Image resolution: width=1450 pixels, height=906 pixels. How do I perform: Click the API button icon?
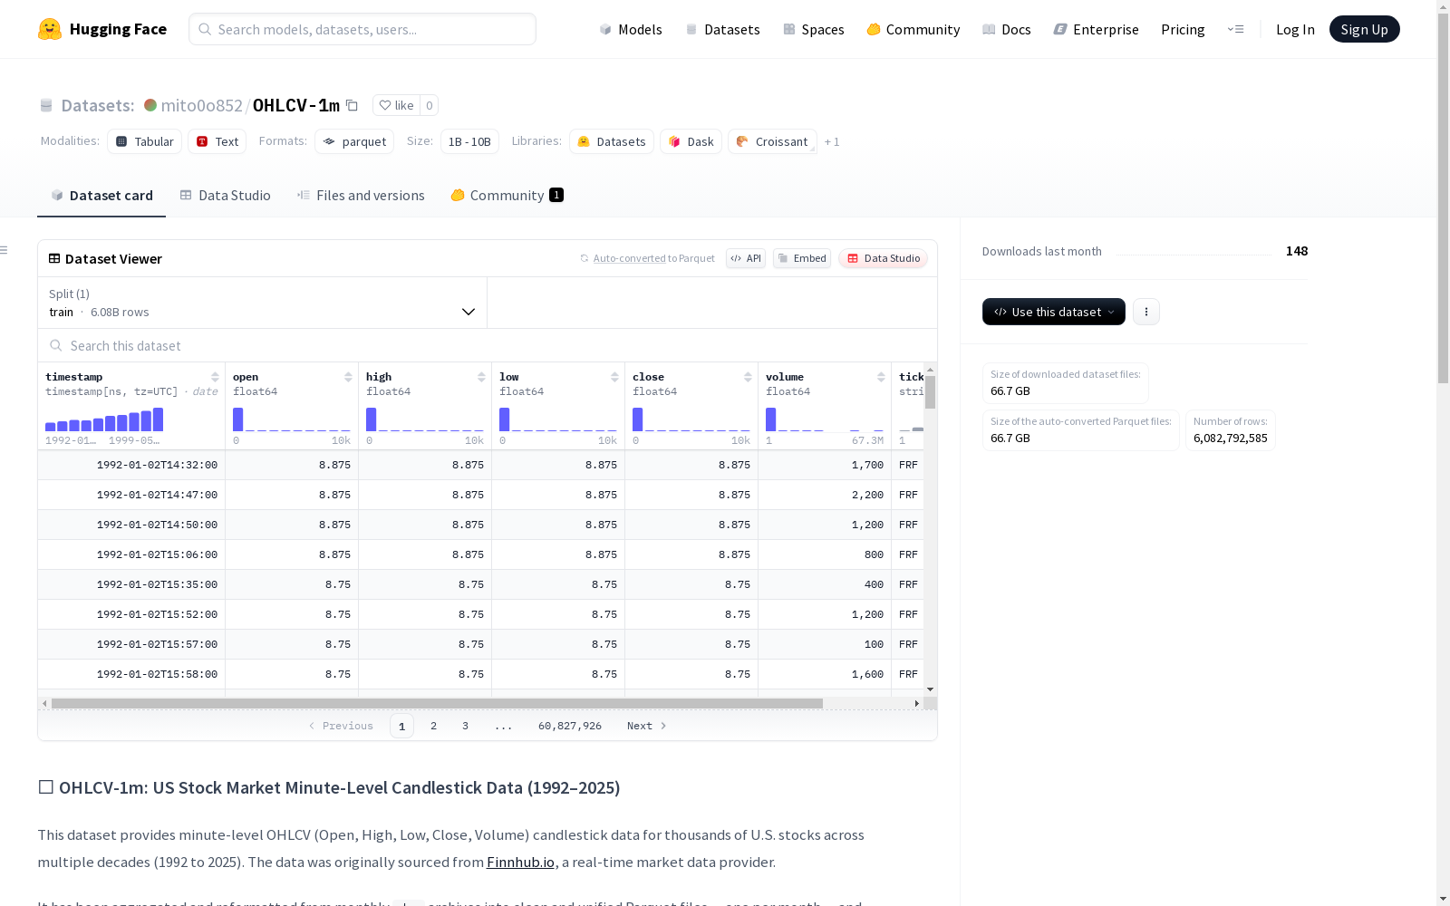tap(745, 258)
